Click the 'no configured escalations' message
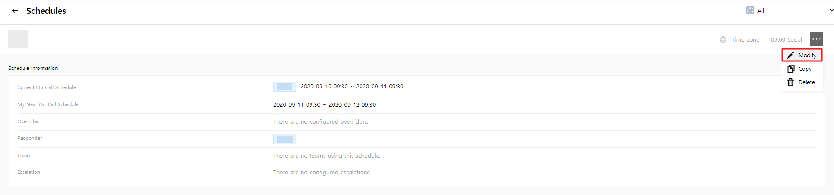This screenshot has height=195, width=834. (322, 173)
